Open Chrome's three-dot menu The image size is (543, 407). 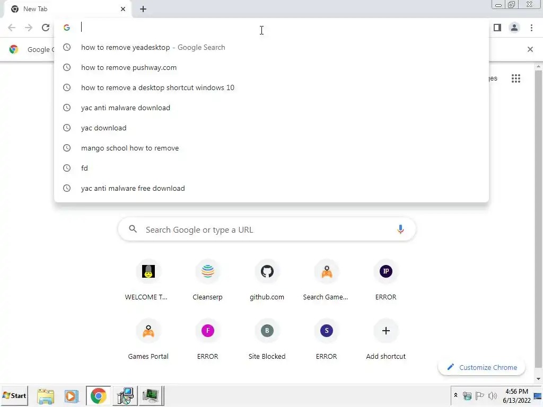[531, 28]
